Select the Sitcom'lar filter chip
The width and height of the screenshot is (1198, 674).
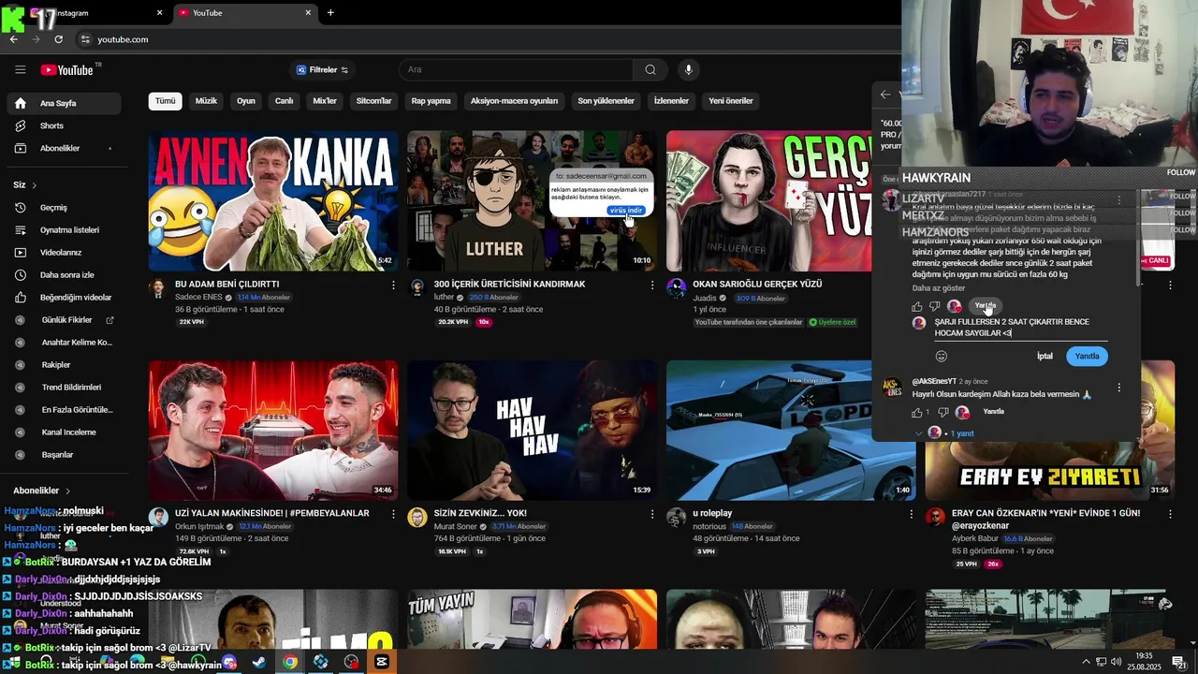coord(374,101)
